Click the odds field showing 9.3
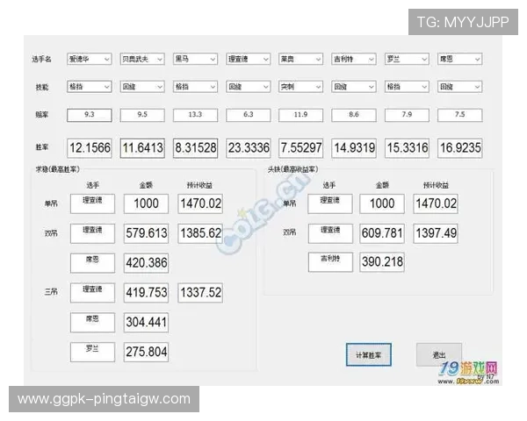Screen dimensions: 527x421 pos(89,115)
